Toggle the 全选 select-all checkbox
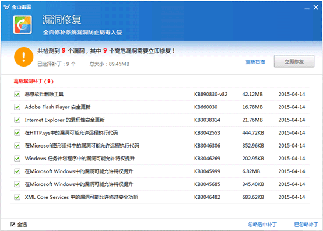The image size is (323, 231). click(13, 224)
